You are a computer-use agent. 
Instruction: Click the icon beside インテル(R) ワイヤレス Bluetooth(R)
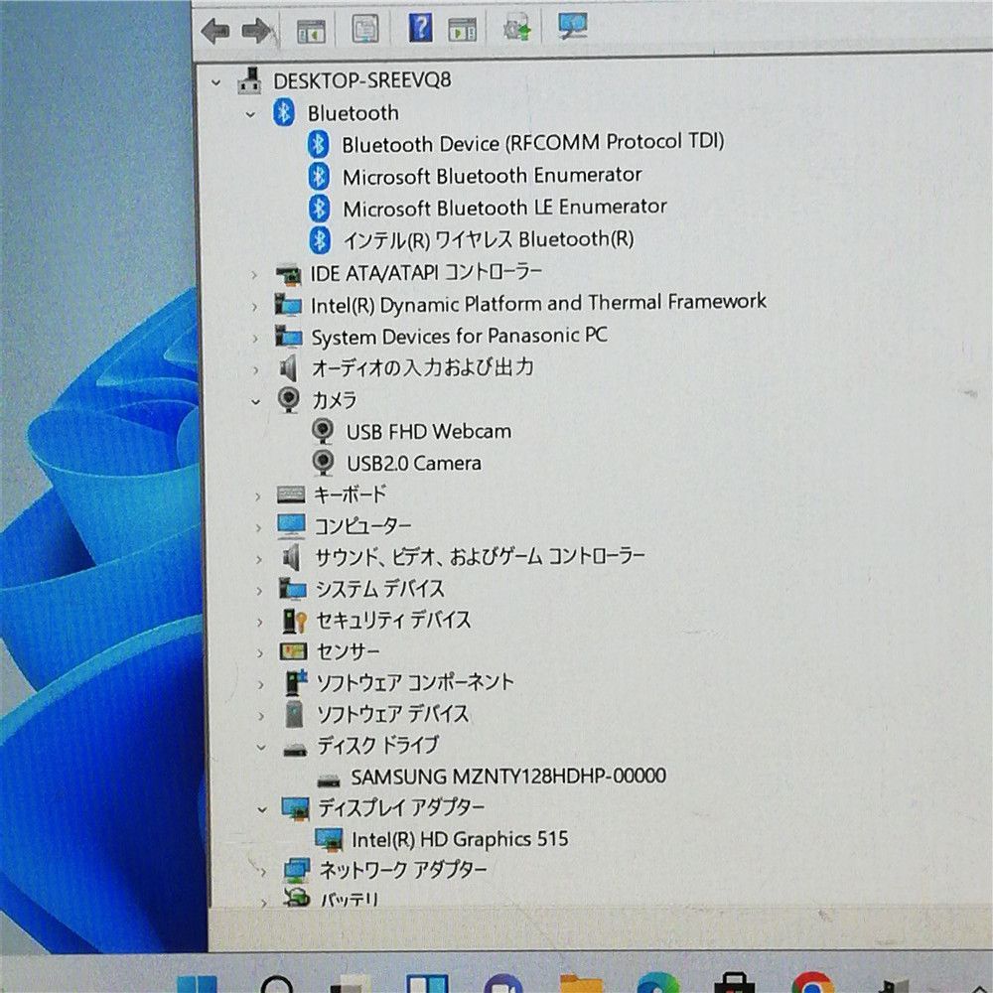[320, 240]
